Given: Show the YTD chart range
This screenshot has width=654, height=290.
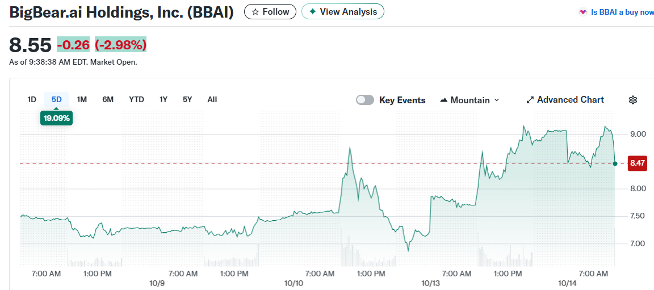Looking at the screenshot, I should click(136, 99).
